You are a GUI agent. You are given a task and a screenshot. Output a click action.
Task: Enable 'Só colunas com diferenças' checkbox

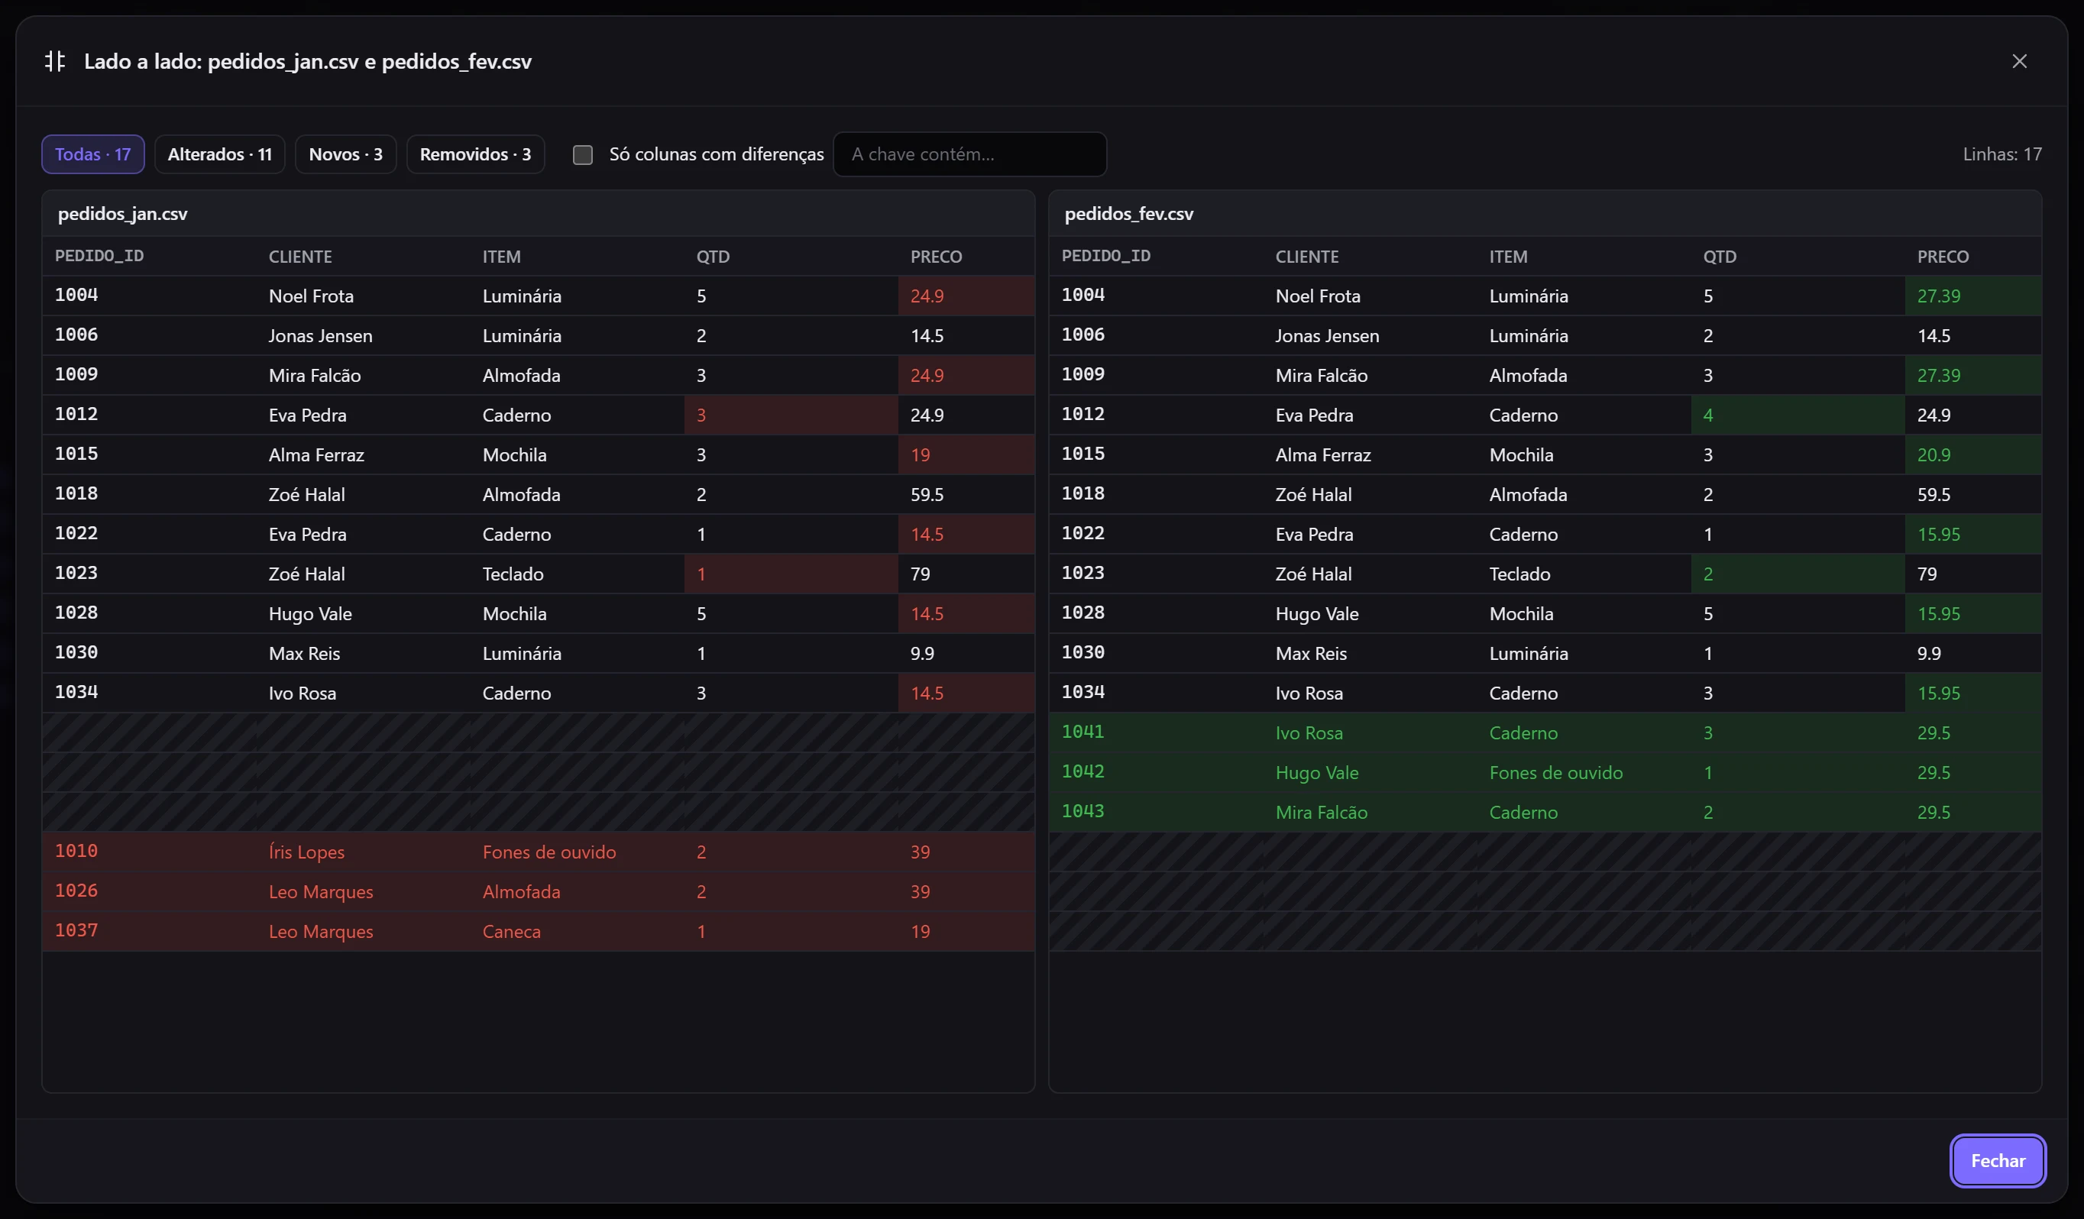click(582, 154)
